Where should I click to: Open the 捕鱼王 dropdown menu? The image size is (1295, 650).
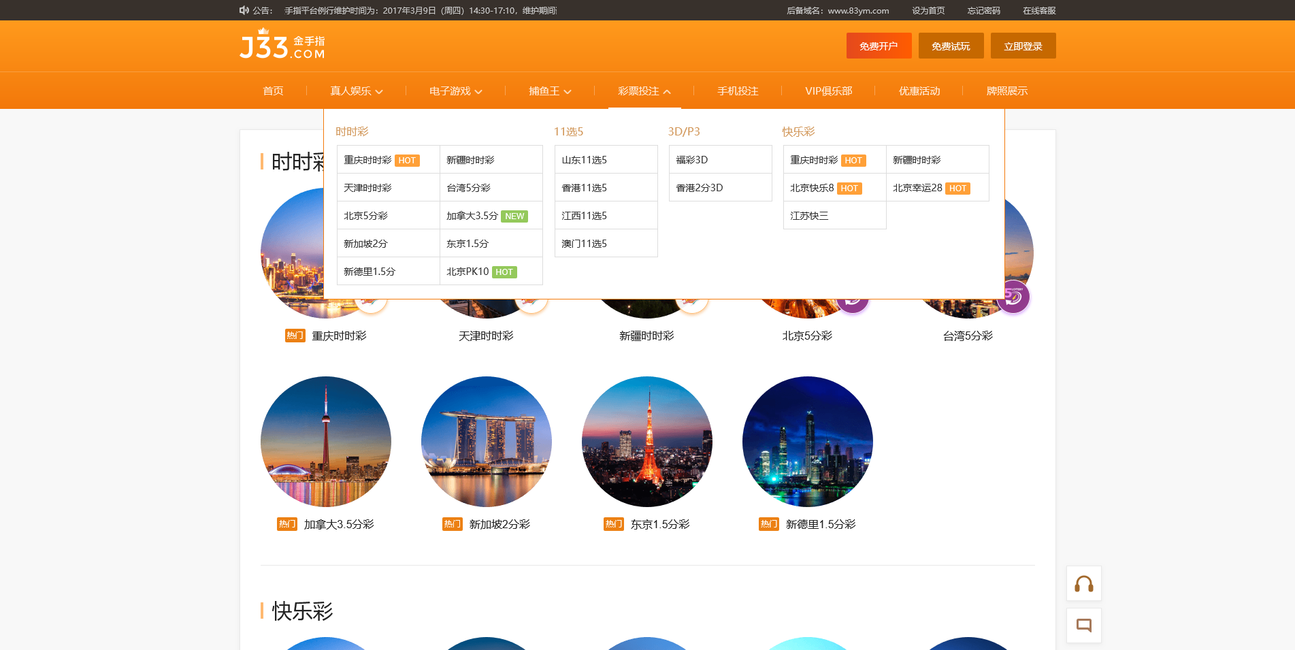[550, 91]
